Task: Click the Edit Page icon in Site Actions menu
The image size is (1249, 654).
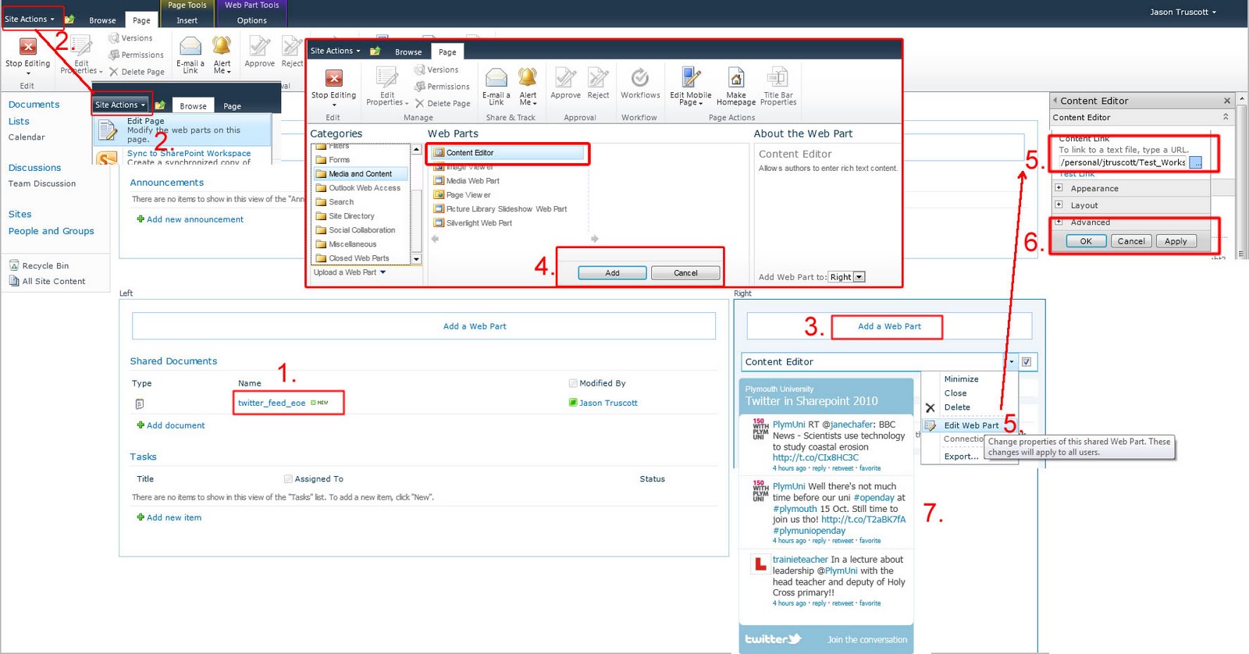Action: click(107, 131)
